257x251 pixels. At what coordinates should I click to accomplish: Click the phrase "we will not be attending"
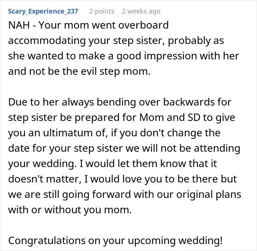pyautogui.click(x=183, y=148)
